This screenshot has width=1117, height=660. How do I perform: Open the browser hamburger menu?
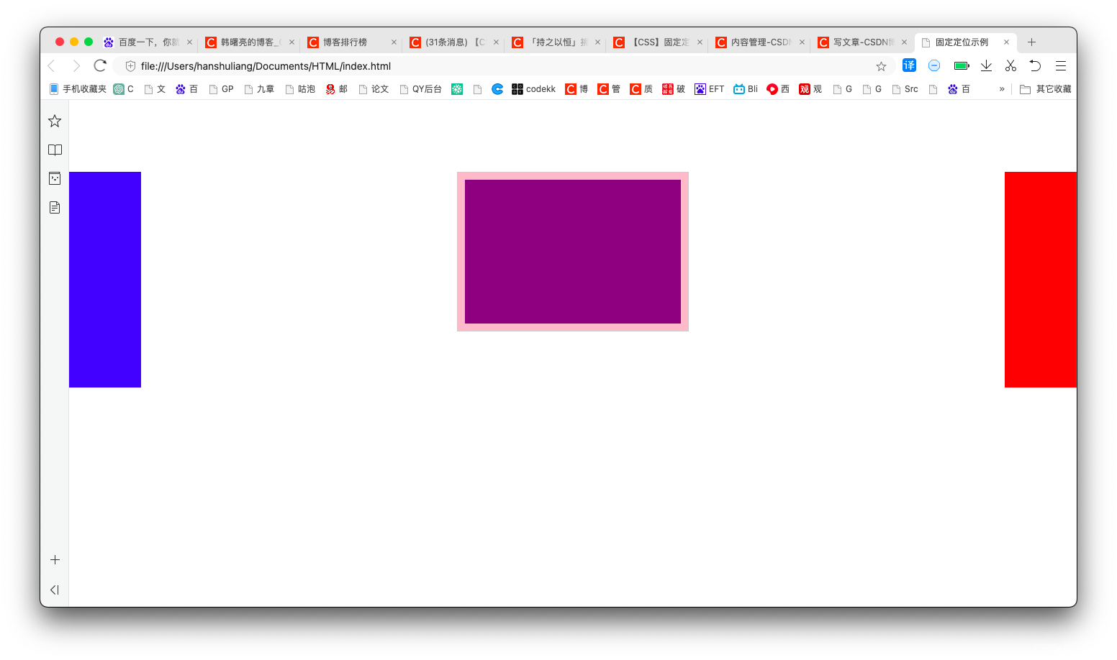pyautogui.click(x=1060, y=65)
